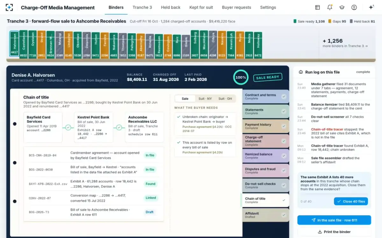Open the layout panel icon in header
382x238 pixels.
tap(317, 7)
